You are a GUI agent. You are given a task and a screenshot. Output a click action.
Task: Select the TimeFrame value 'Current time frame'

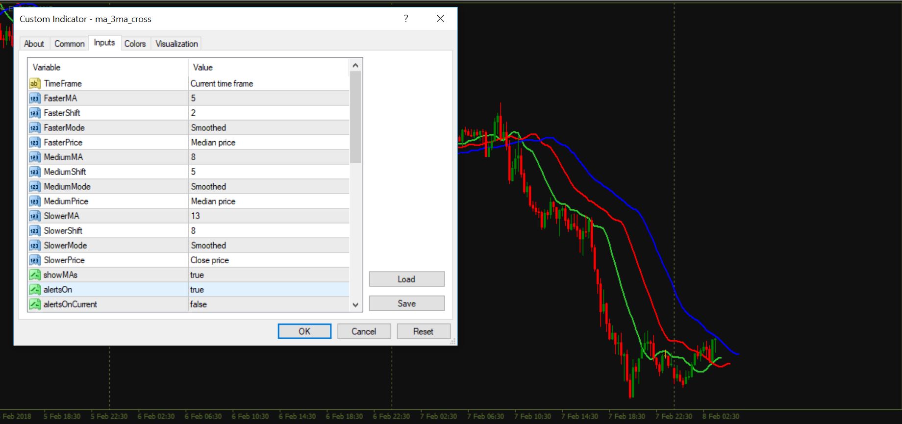pyautogui.click(x=222, y=83)
